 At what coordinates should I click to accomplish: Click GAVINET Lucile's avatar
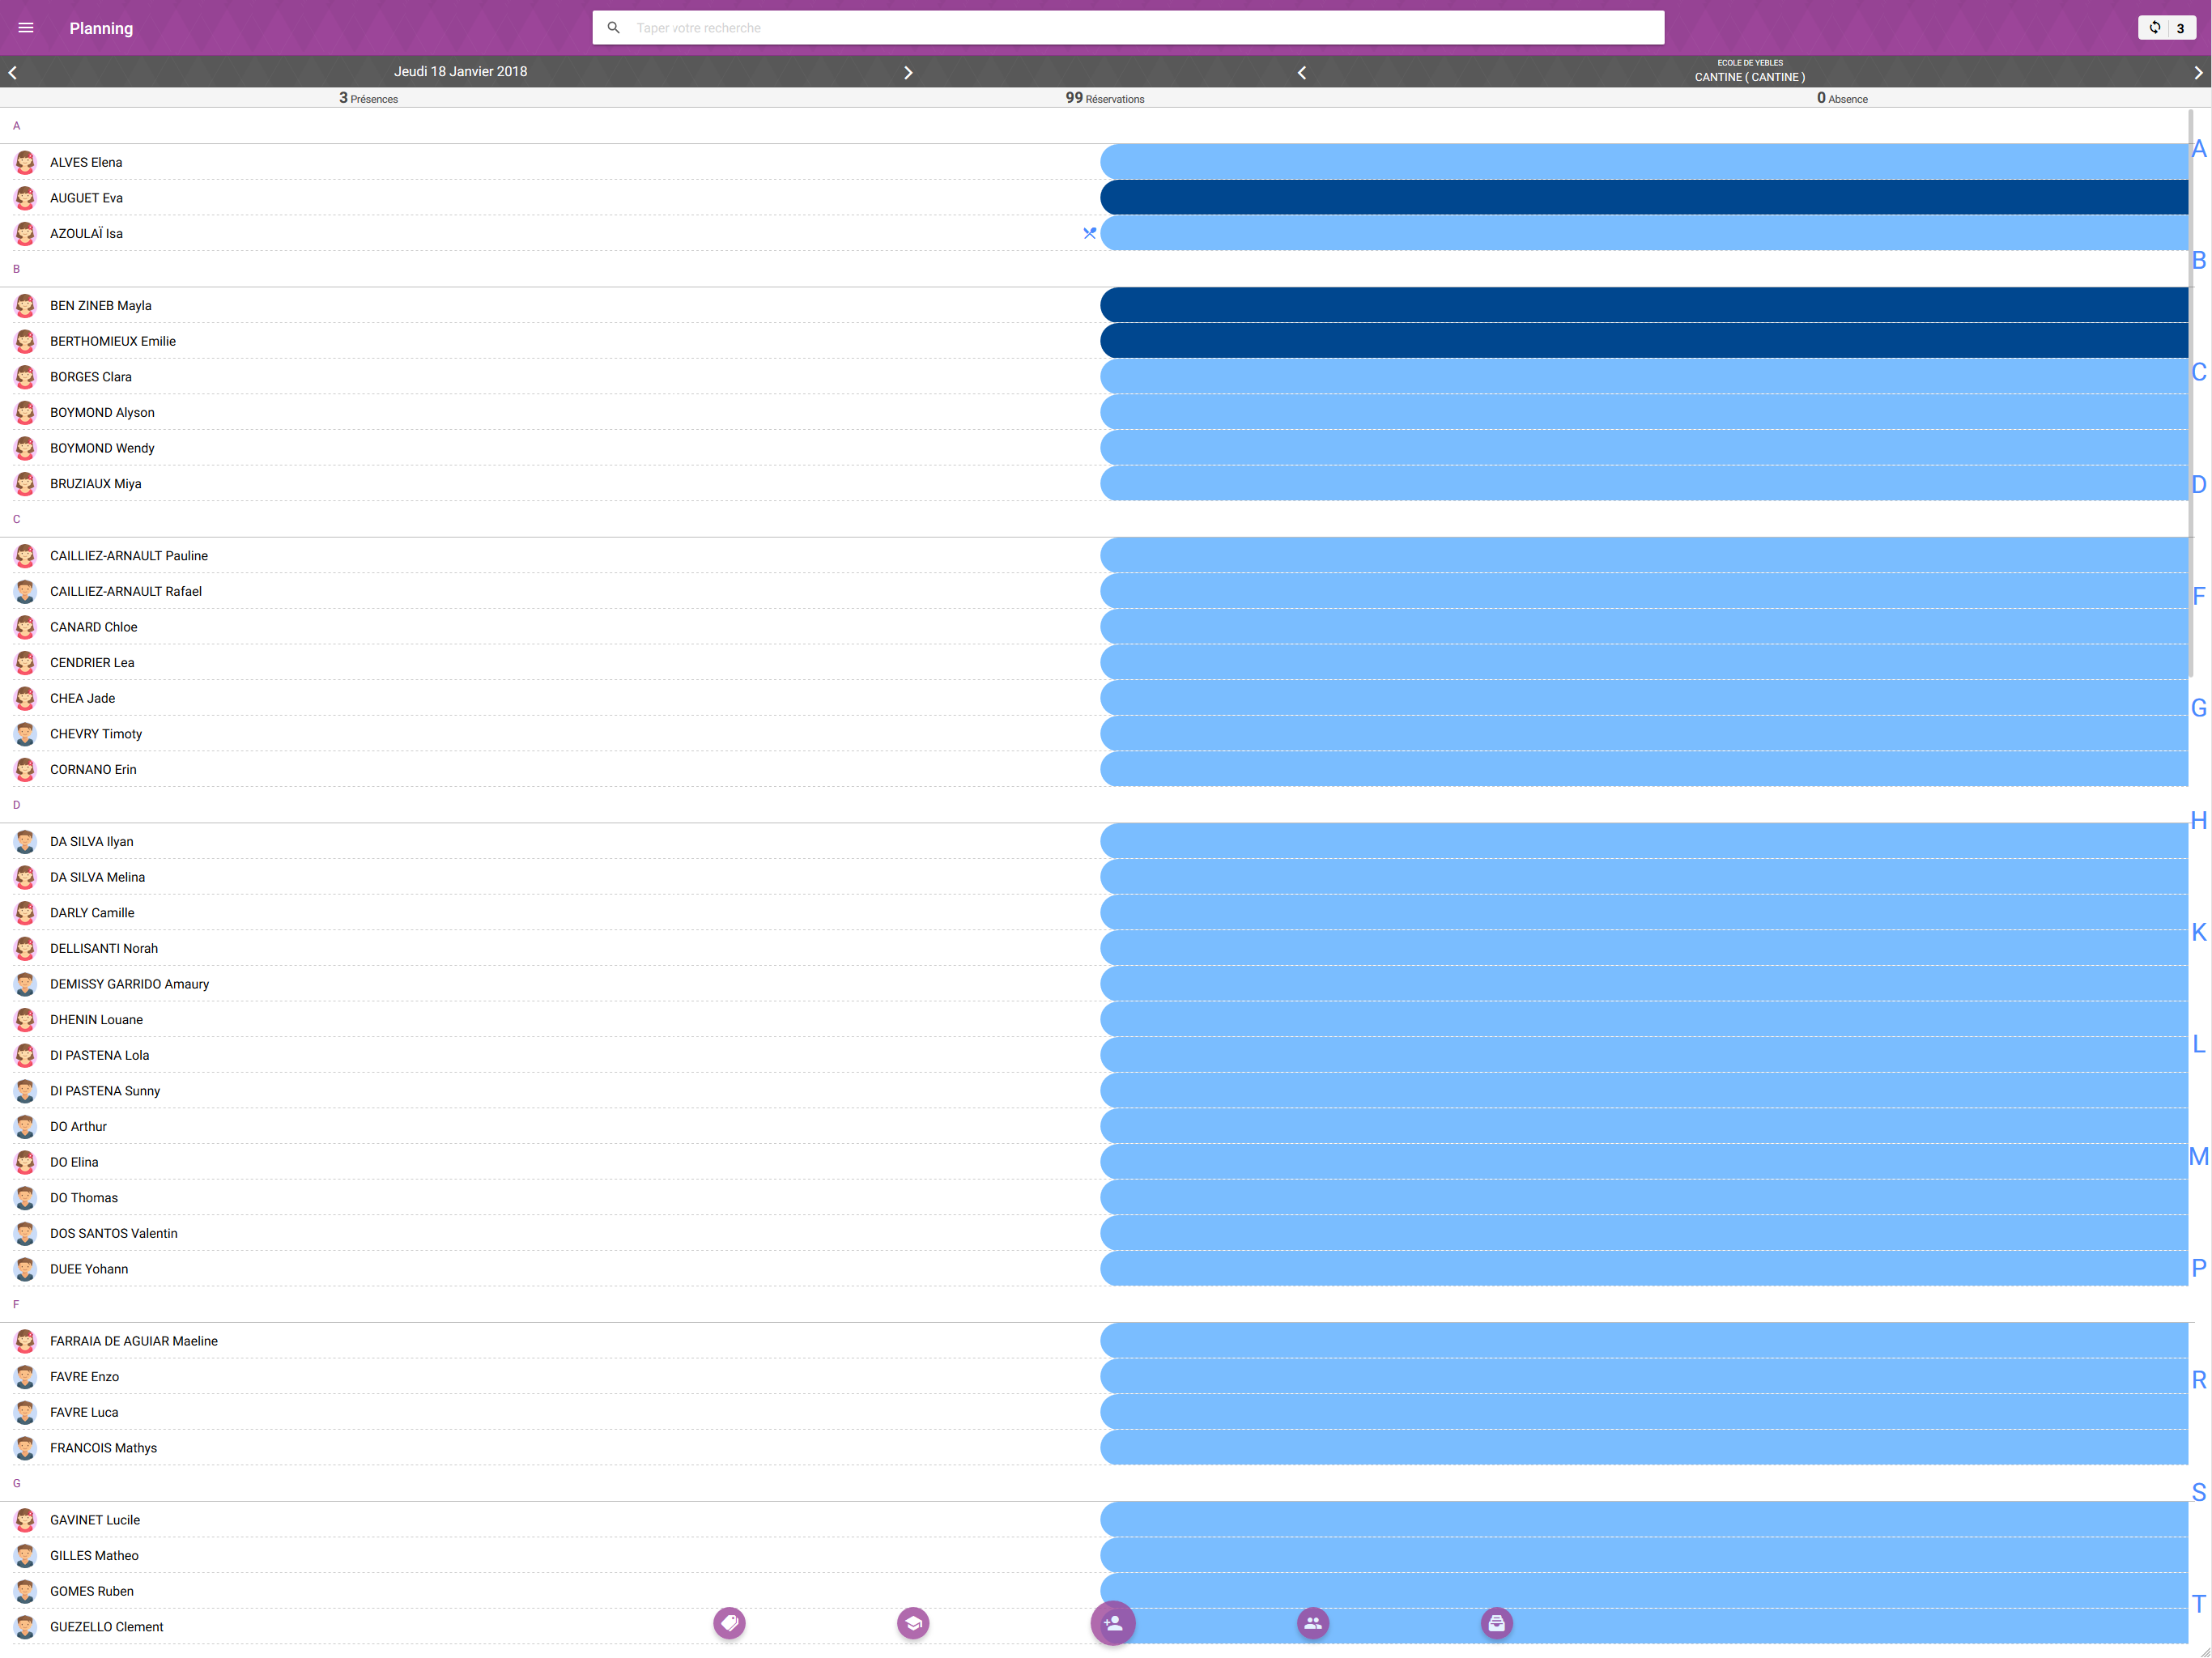click(26, 1520)
